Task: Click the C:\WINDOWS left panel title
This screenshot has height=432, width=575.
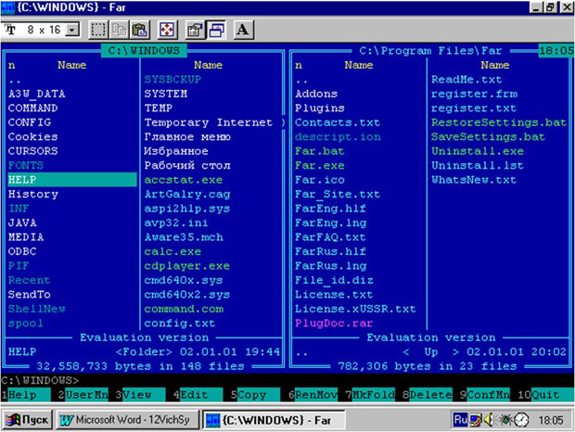Action: tap(144, 51)
